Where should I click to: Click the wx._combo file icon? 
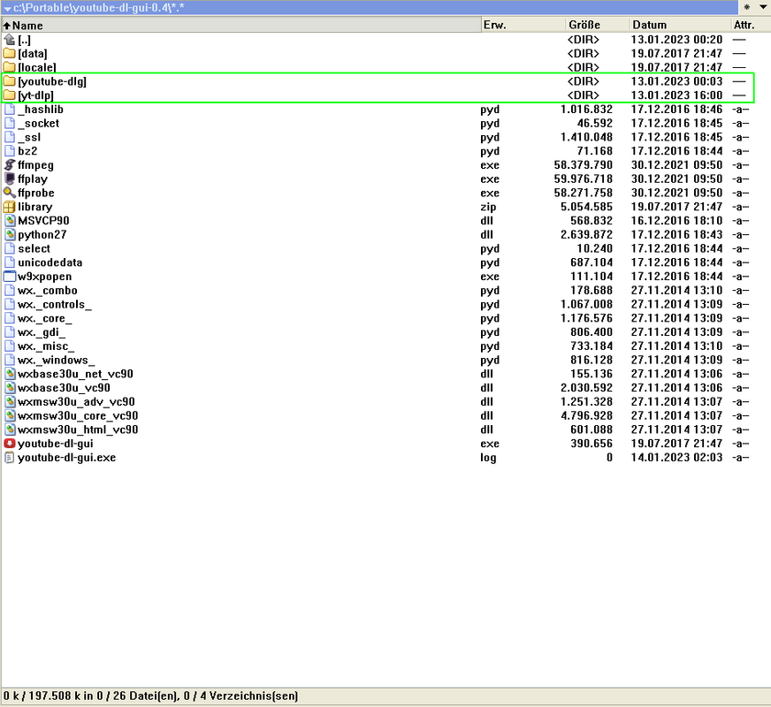[10, 290]
